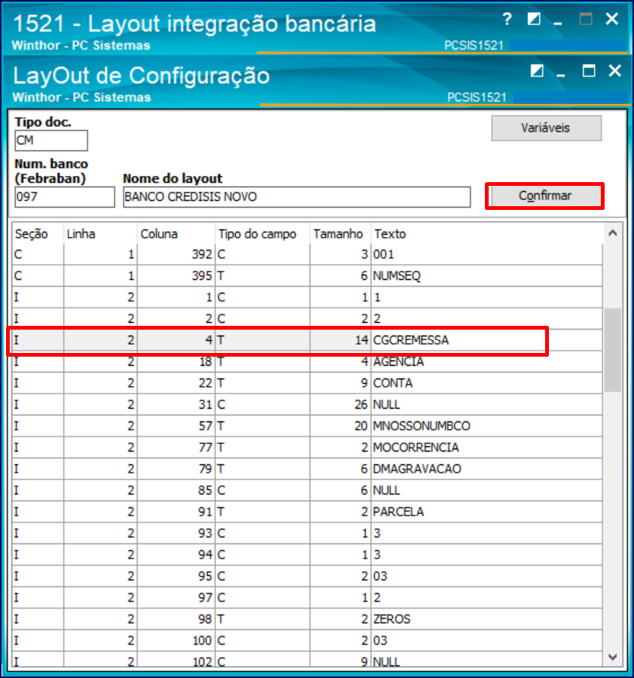The image size is (634, 678).
Task: Click the coluna 18 cell
Action: coord(176,361)
